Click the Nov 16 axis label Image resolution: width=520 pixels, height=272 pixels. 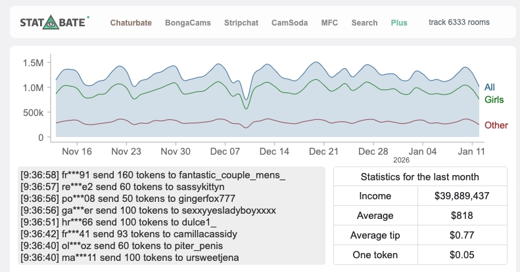pyautogui.click(x=77, y=151)
